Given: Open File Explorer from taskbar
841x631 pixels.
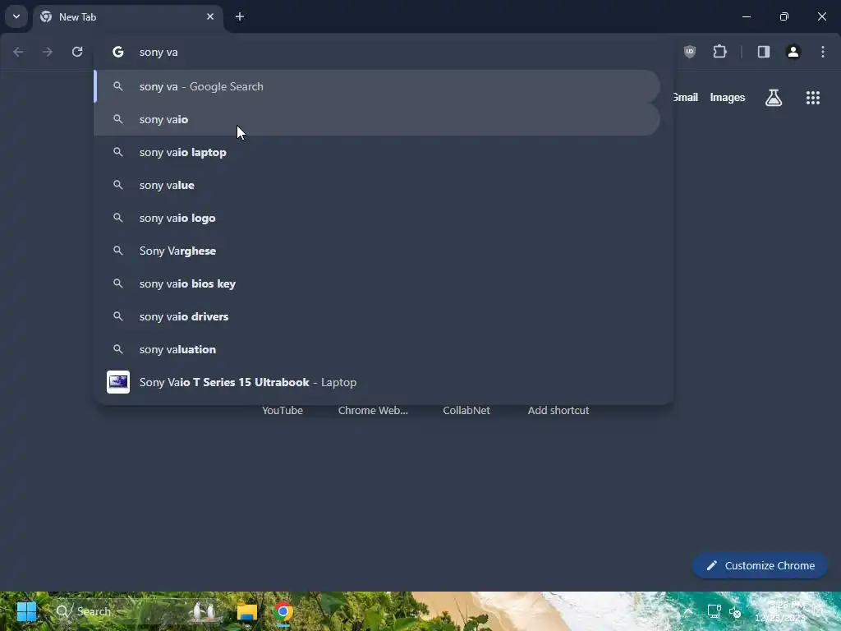Looking at the screenshot, I should click(x=247, y=611).
